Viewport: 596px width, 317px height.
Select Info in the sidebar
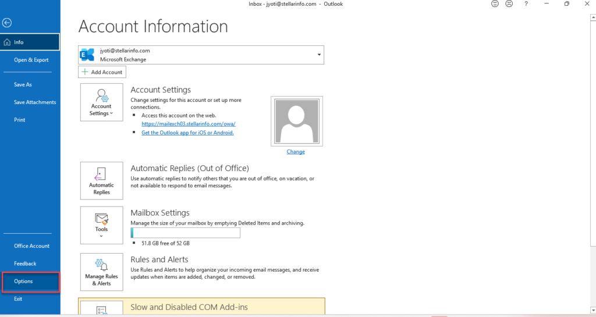[x=30, y=42]
